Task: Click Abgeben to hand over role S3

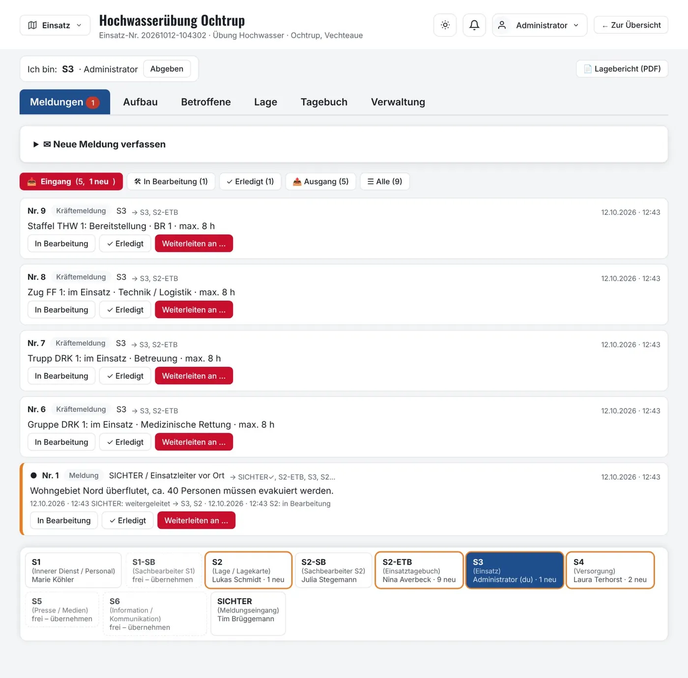Action: 167,69
